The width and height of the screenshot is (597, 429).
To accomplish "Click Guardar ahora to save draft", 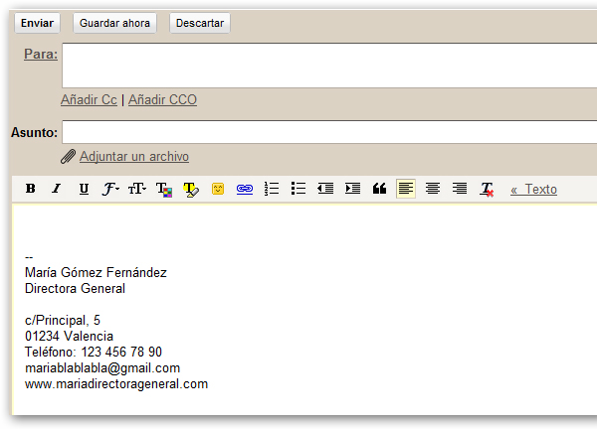I will coord(114,23).
